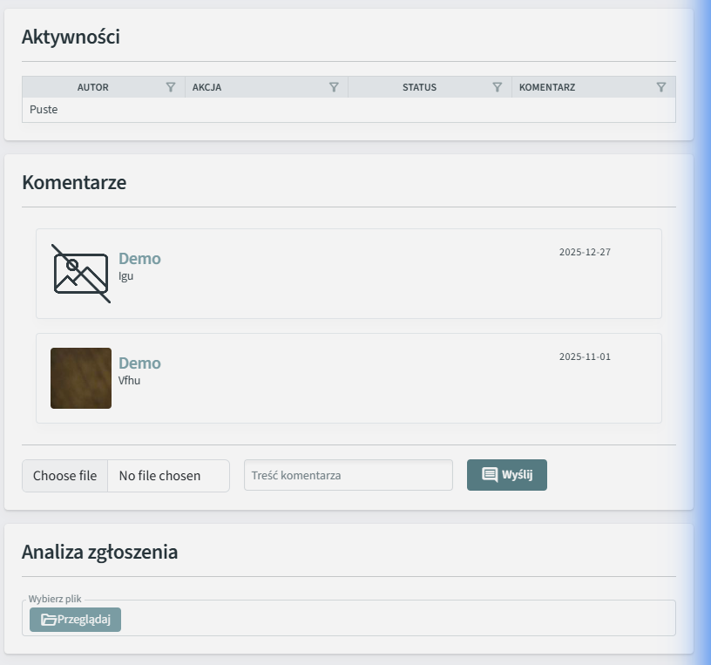Click the broken image placeholder beside Igu
This screenshot has width=711, height=665.
[80, 274]
